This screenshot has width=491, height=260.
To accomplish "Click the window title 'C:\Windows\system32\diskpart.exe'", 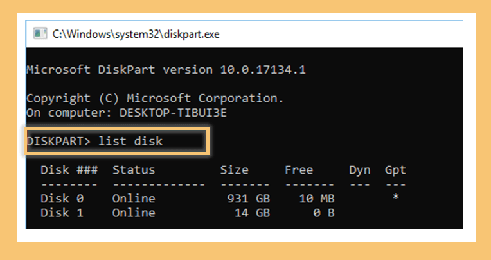I will [136, 34].
